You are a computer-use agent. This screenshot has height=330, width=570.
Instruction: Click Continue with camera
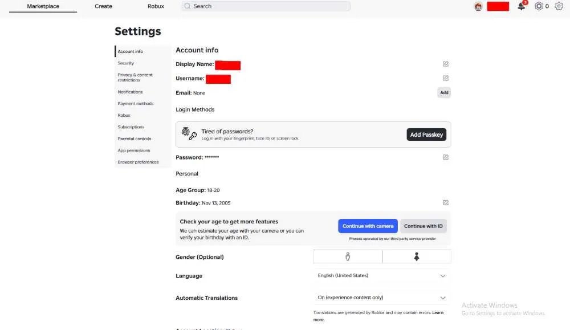[368, 226]
